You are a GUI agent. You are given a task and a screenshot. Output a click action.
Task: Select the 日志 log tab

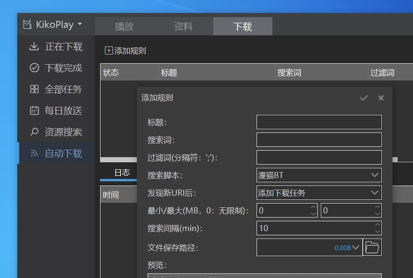pyautogui.click(x=123, y=172)
